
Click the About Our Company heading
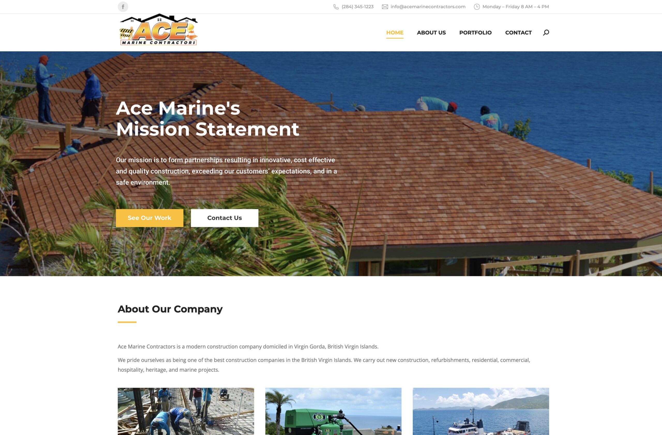coord(170,309)
